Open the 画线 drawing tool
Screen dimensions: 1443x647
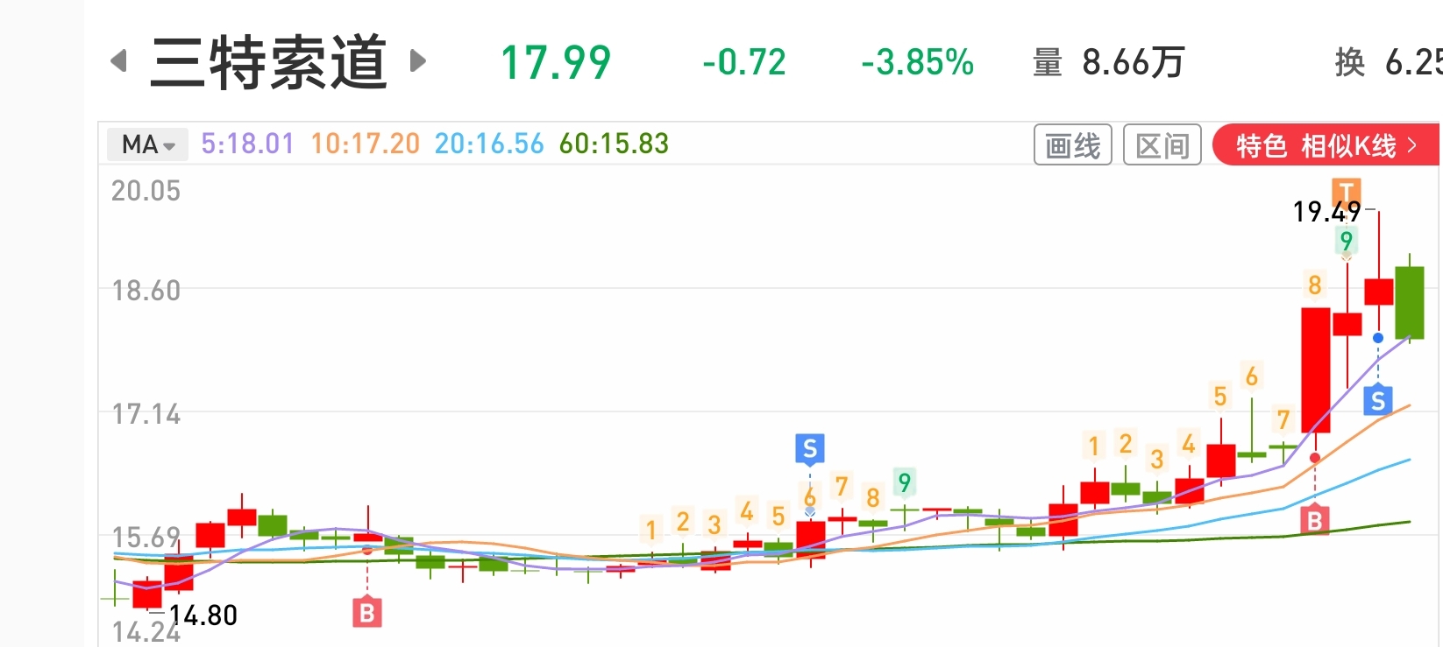[x=1073, y=145]
